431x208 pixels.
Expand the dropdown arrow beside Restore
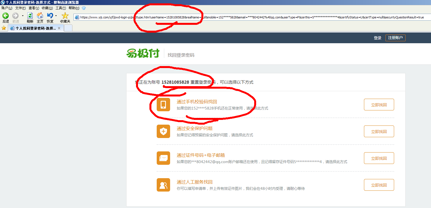click(56, 16)
